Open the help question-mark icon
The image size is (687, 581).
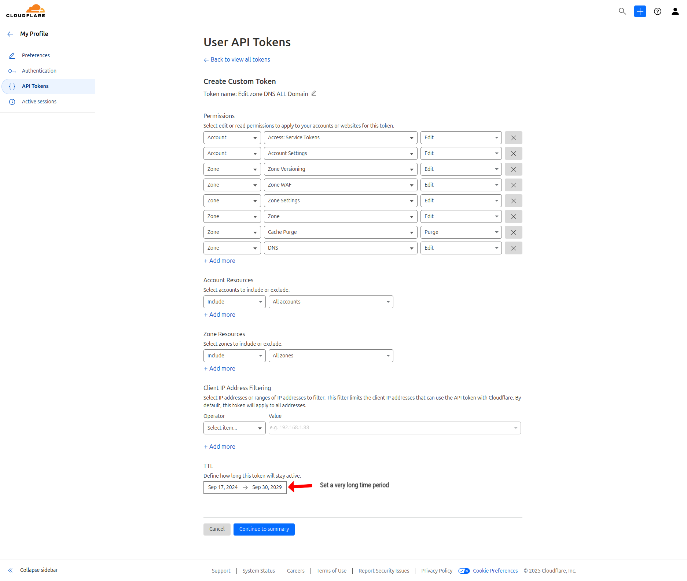click(x=657, y=11)
